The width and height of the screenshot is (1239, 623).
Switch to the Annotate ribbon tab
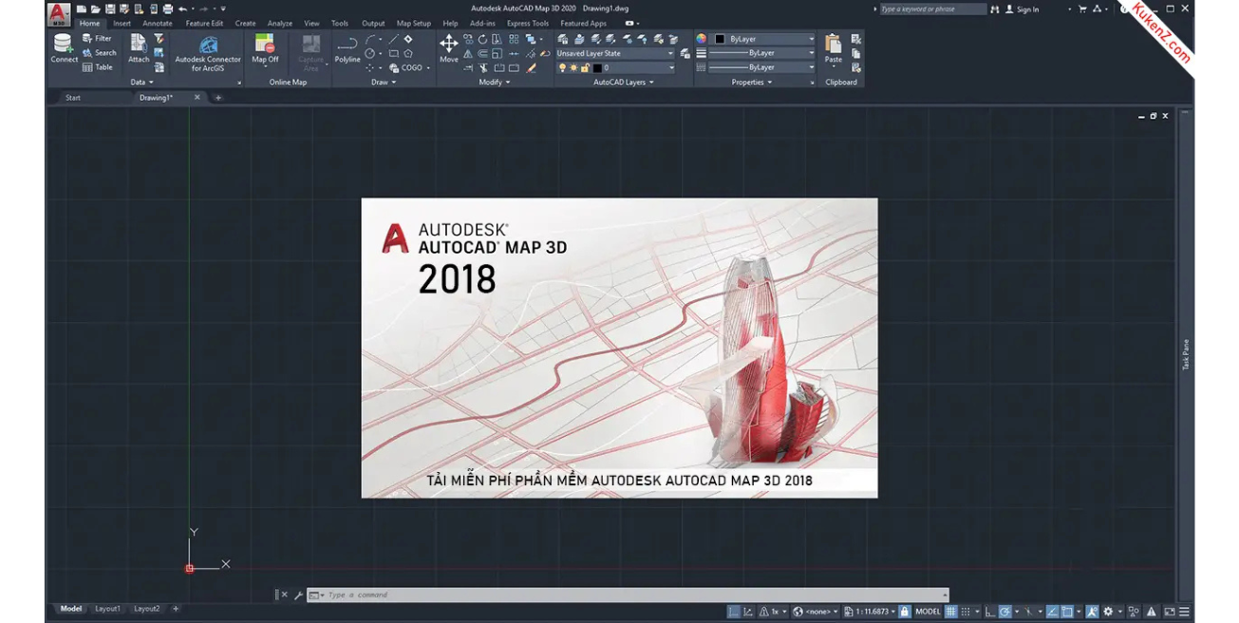(158, 23)
